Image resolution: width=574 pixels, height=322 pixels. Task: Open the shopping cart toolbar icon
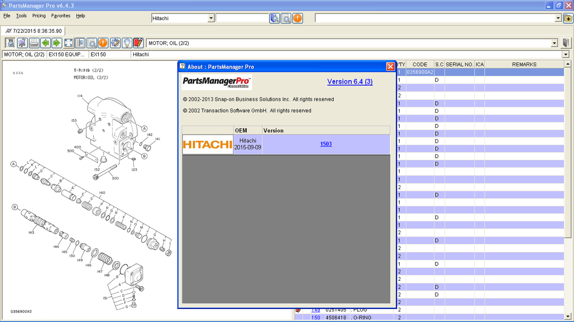(22, 43)
